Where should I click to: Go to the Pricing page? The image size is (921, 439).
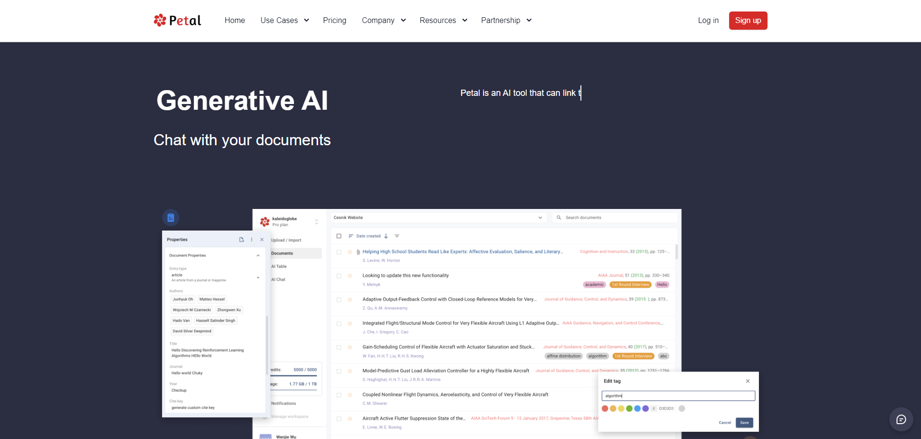334,20
